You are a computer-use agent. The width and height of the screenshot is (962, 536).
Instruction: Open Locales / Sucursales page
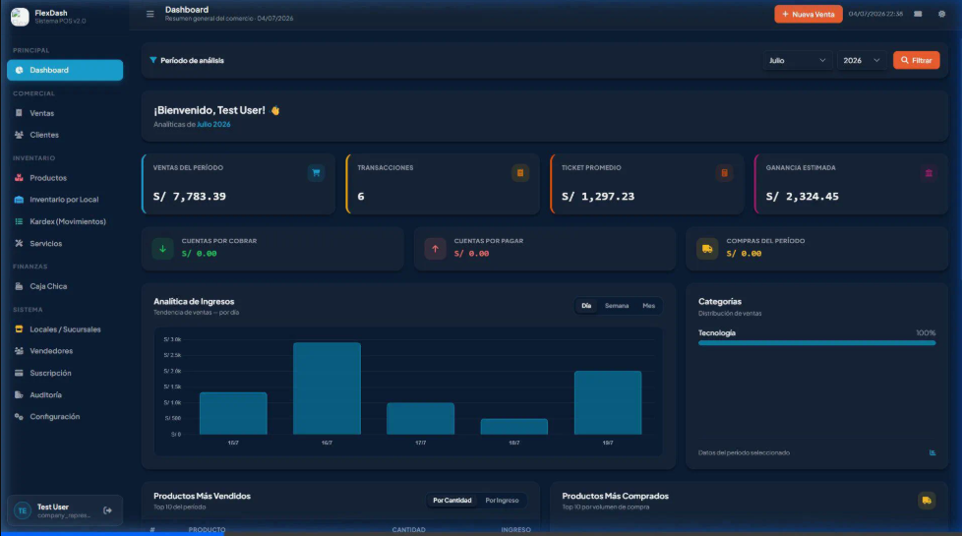point(65,329)
